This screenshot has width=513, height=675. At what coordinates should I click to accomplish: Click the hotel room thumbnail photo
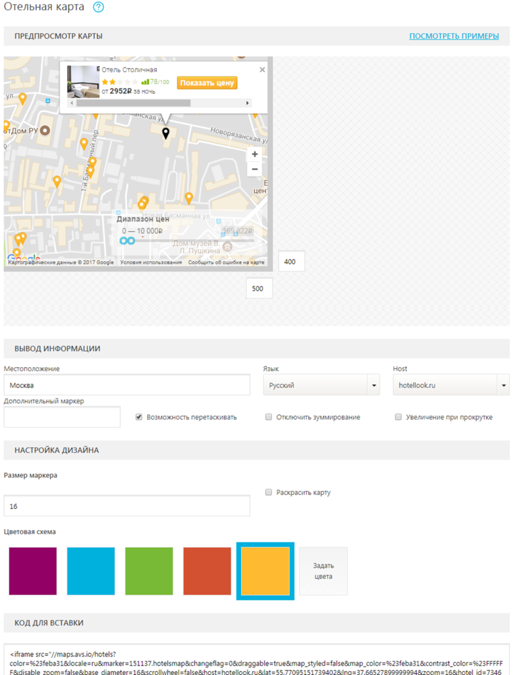pyautogui.click(x=83, y=81)
